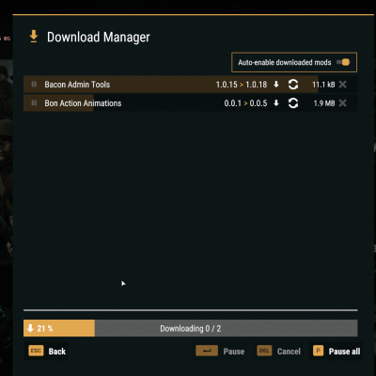Remove Bon Action Animations with X icon
Viewport: 376px width, 376px height.
343,103
